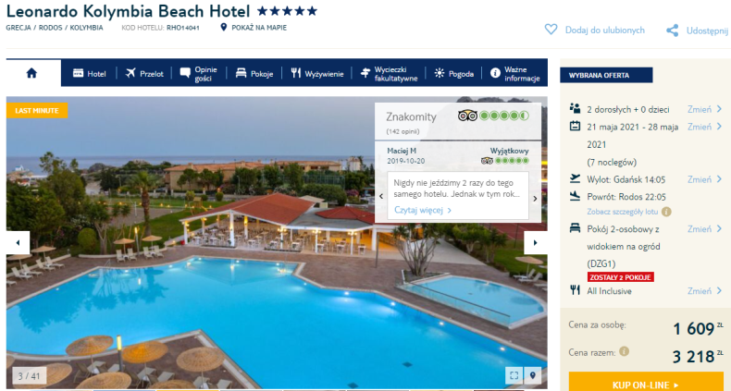Show previous gallery photo
Image resolution: width=731 pixels, height=391 pixels.
18,242
